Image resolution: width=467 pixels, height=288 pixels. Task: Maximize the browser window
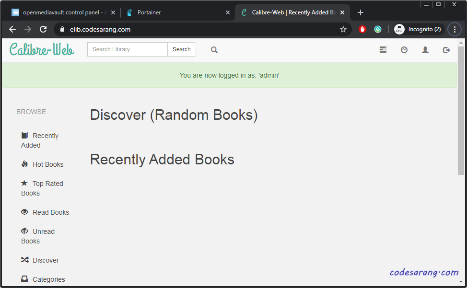438,4
